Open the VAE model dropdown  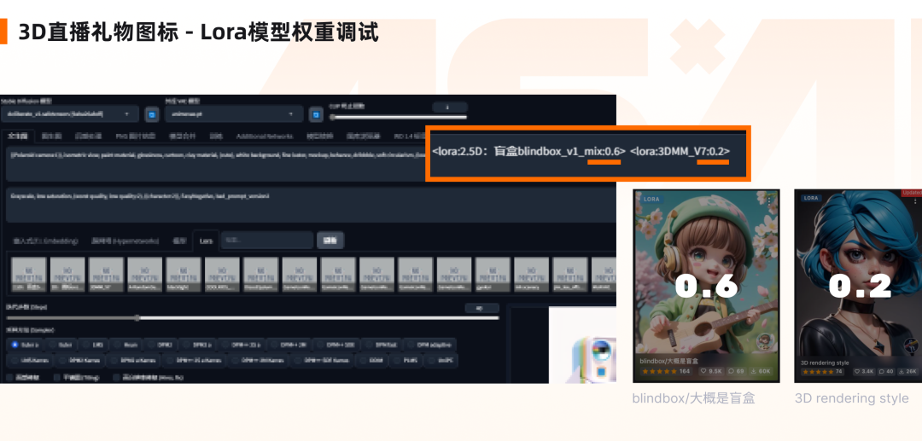click(x=234, y=114)
